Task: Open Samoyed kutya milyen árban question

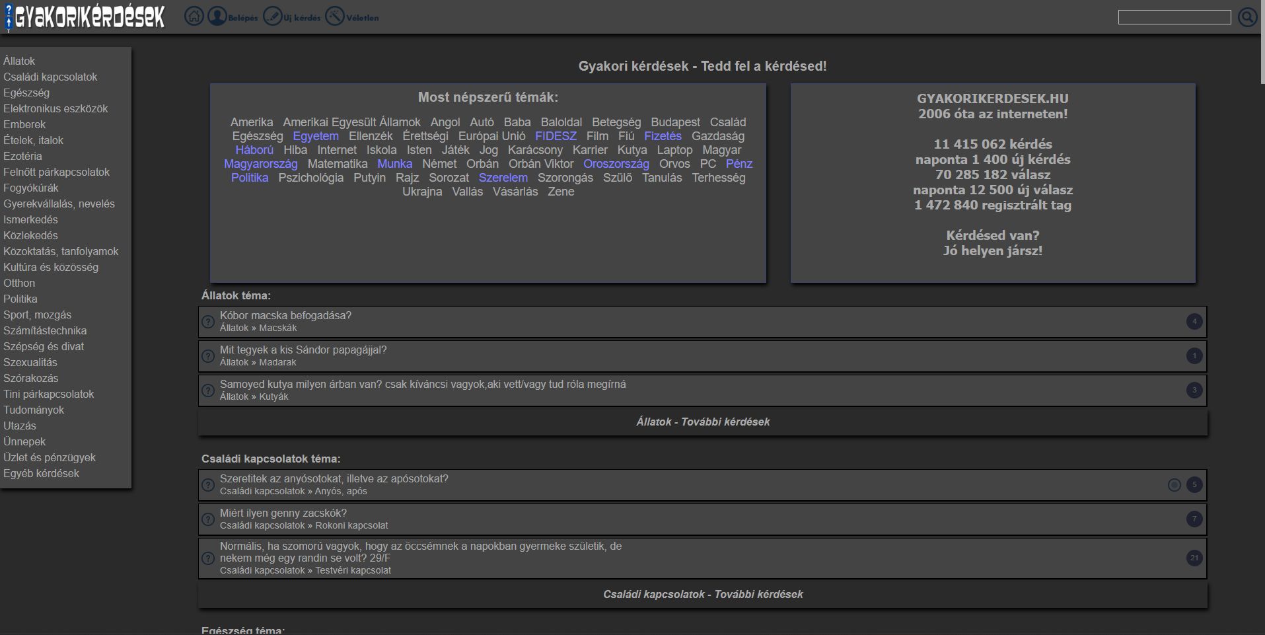Action: pos(423,385)
